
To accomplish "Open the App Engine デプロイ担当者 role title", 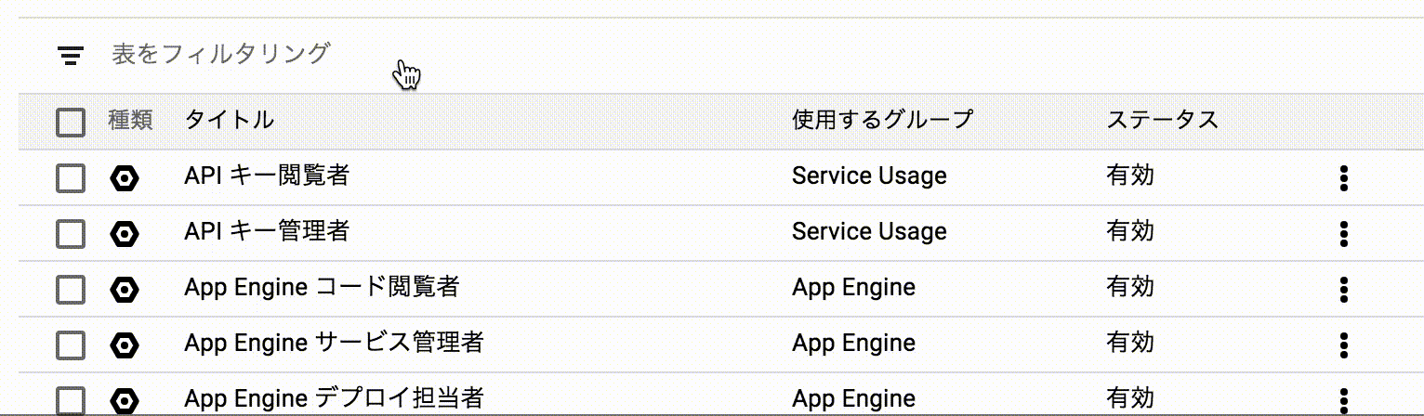I will point(334,399).
